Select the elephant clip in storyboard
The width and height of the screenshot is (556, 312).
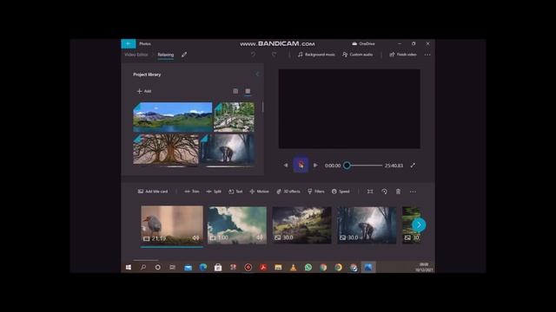pyautogui.click(x=367, y=225)
